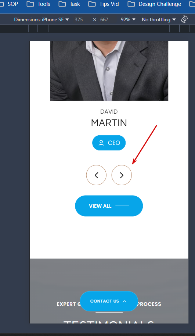Click the rotate device orientation icon
The width and height of the screenshot is (195, 336).
(x=184, y=19)
